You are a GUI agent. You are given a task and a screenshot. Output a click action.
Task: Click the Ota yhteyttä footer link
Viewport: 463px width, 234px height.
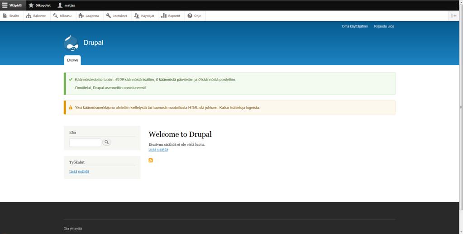click(72, 229)
